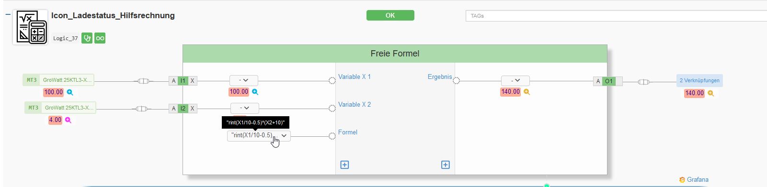Toggle the X flag on input I1
Screen dimensions: 767x187
click(x=192, y=81)
